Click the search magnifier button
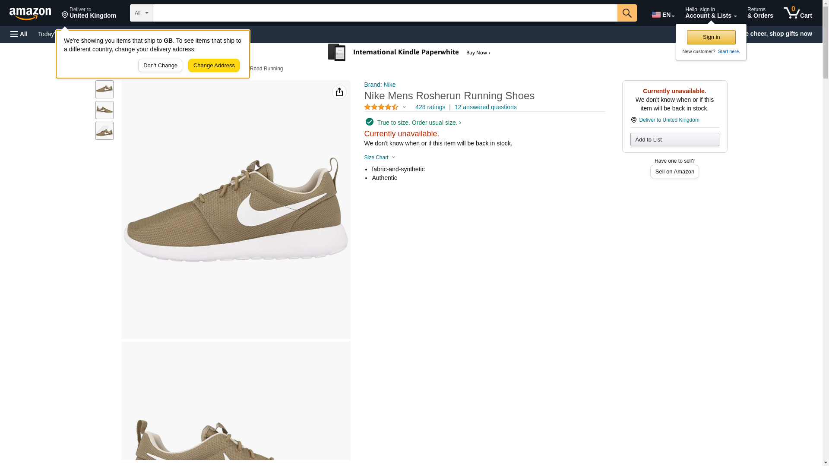Screen dimensions: 829x466 pyautogui.click(x=626, y=13)
